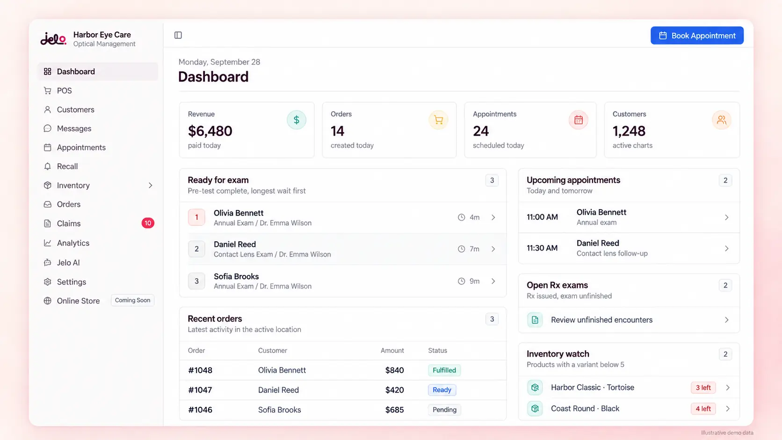Viewport: 782px width, 440px height.
Task: Click the Coast Round Black box icon
Action: coord(535,409)
